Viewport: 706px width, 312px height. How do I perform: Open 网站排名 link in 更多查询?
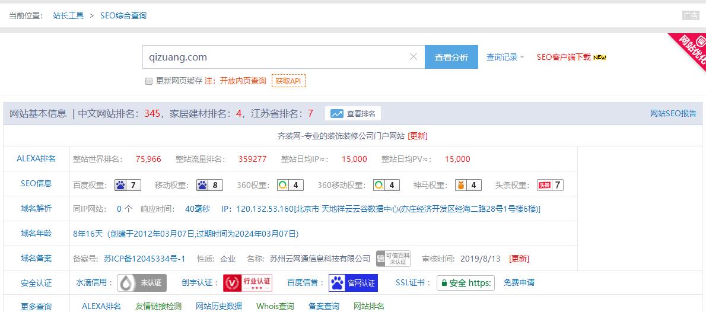pos(369,306)
